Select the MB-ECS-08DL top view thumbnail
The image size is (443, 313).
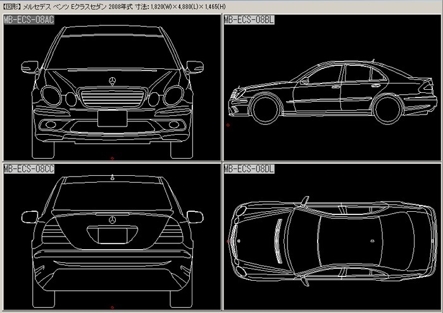coord(332,236)
